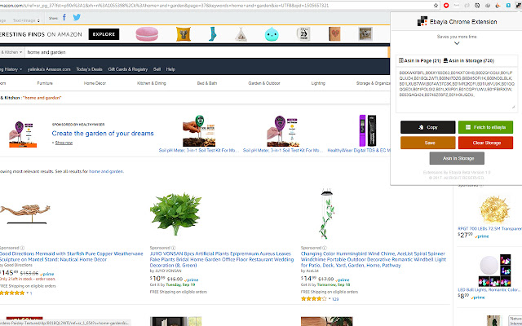Click the yellow elephant pillow icon

pos(184,34)
